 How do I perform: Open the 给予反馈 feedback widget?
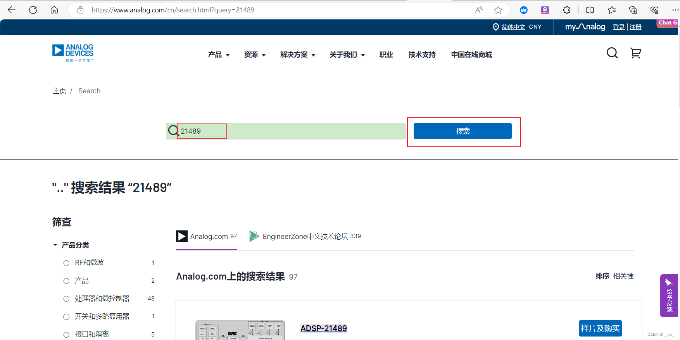click(x=669, y=295)
